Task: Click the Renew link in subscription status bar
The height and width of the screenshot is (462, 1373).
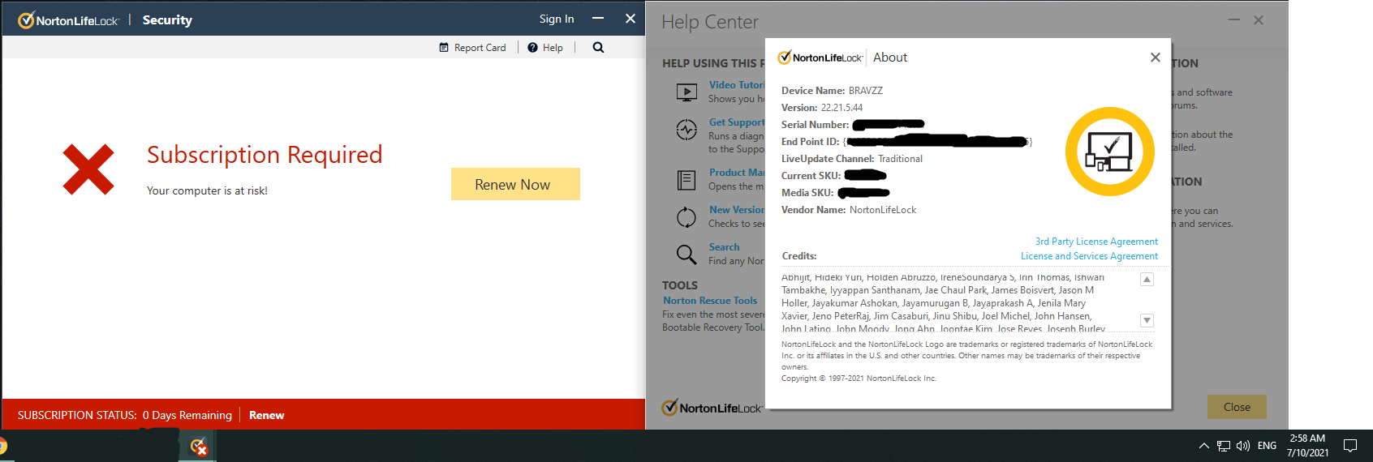Action: click(266, 415)
